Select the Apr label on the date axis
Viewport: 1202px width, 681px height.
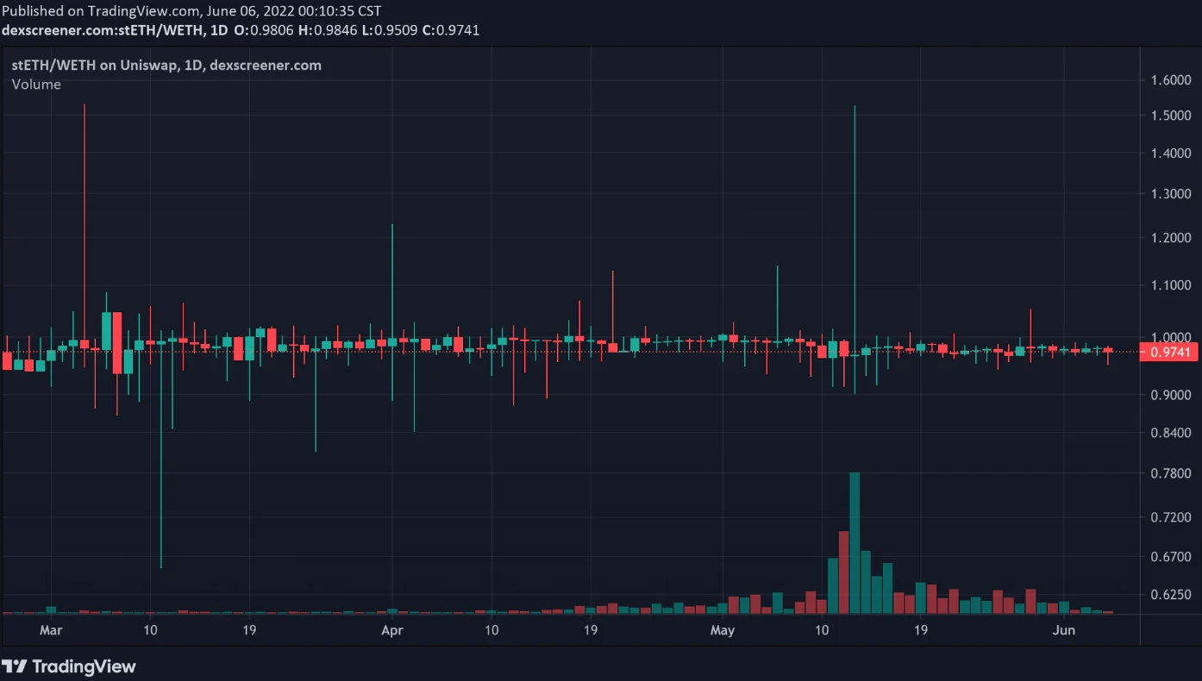click(x=392, y=631)
